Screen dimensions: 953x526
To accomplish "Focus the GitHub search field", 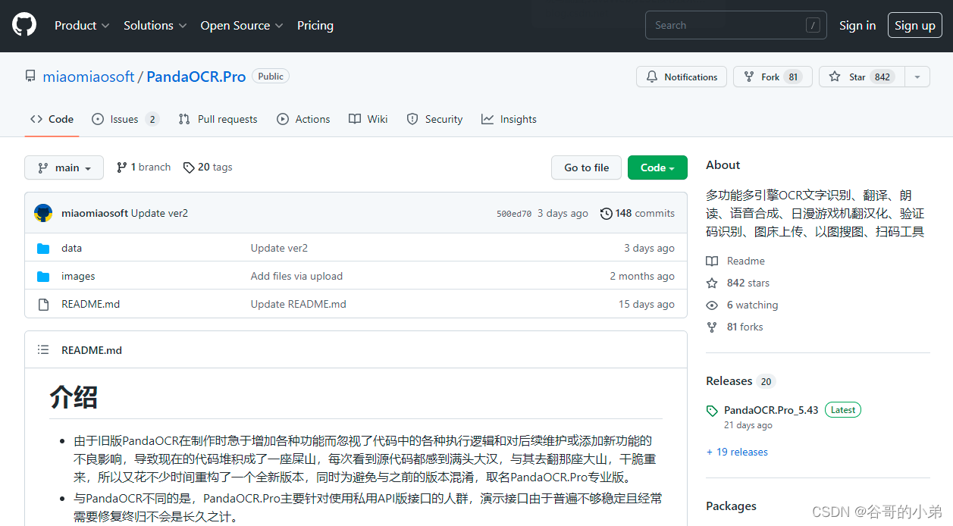I will [x=728, y=26].
